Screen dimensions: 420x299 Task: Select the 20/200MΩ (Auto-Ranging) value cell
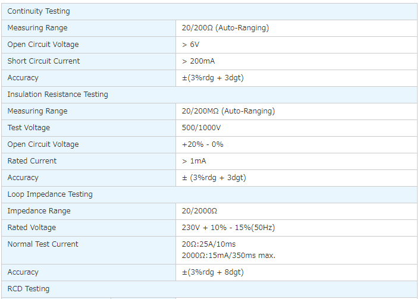click(x=228, y=111)
